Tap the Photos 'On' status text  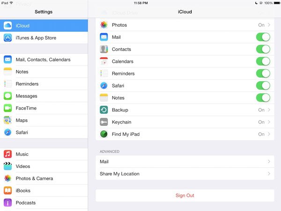click(261, 25)
